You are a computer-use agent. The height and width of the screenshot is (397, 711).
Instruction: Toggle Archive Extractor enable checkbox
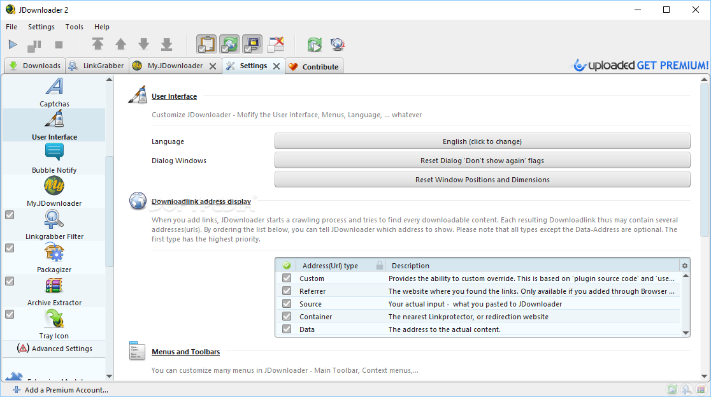[10, 281]
